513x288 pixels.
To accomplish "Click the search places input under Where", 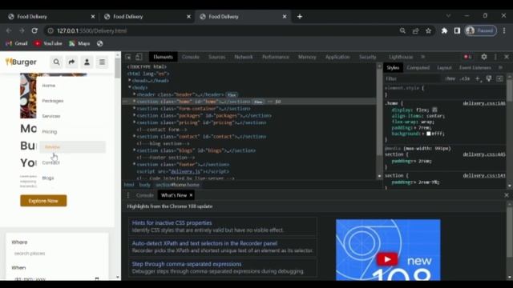I will [57, 254].
